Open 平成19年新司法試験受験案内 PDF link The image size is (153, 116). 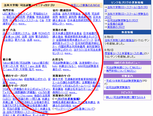(124, 81)
